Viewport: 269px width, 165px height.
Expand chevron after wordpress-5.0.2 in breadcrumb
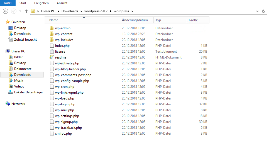point(111,11)
